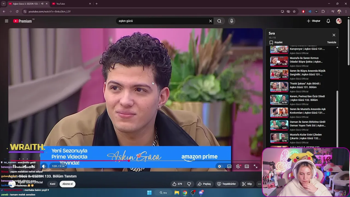Reload the page

17,11
